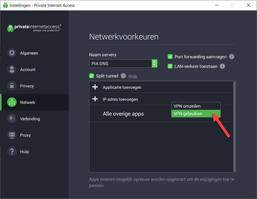This screenshot has height=199, width=257.
Task: Click the Verbinding plug icon
Action: 12,119
